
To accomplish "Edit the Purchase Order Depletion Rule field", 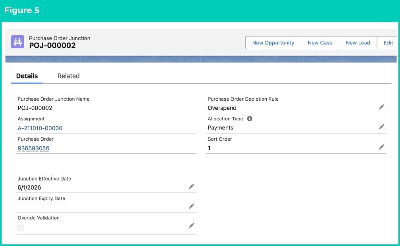I will tap(381, 107).
